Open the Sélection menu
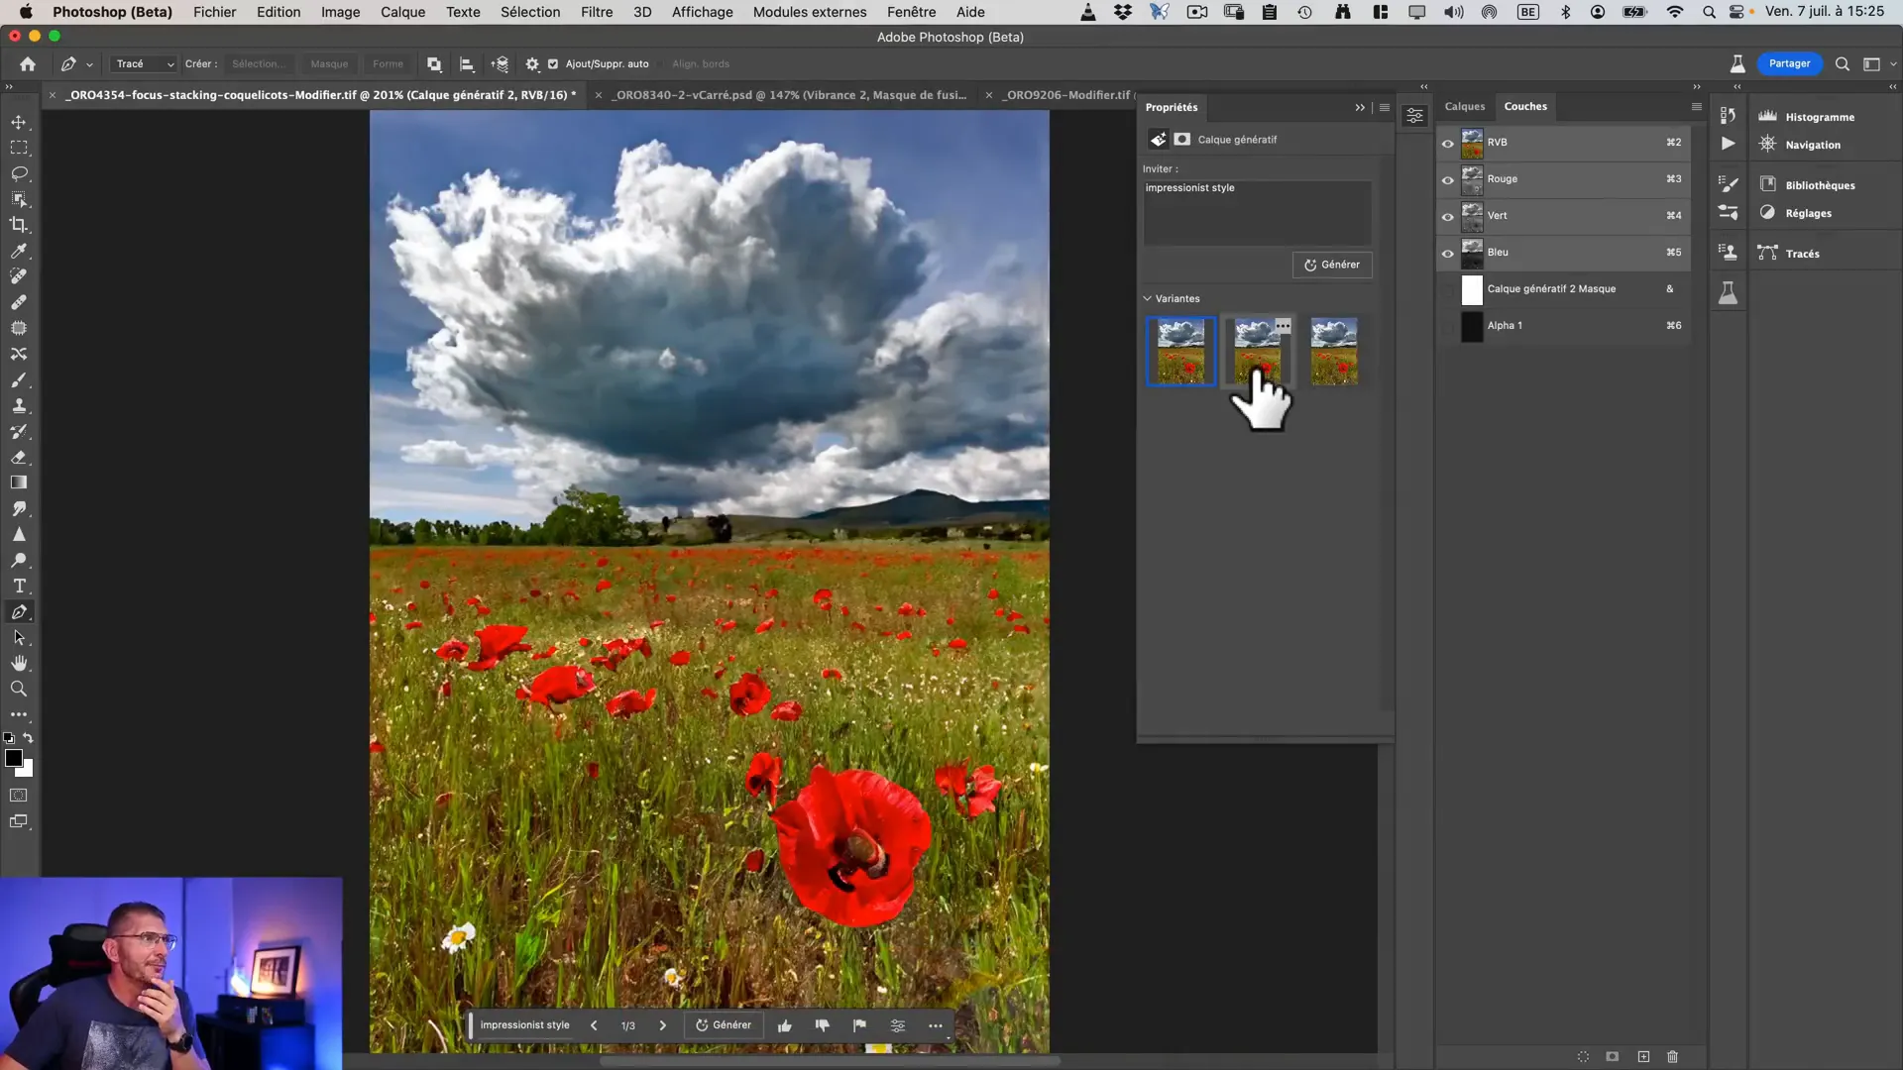Image resolution: width=1903 pixels, height=1070 pixels. pyautogui.click(x=530, y=12)
